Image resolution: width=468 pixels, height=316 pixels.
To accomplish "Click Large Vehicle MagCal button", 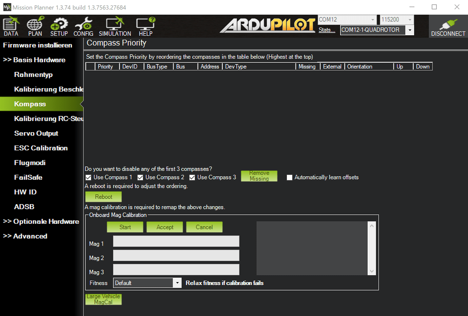I will pyautogui.click(x=103, y=299).
